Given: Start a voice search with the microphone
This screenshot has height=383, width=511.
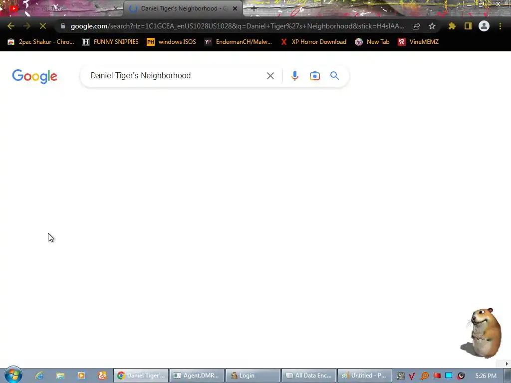Looking at the screenshot, I should [294, 76].
